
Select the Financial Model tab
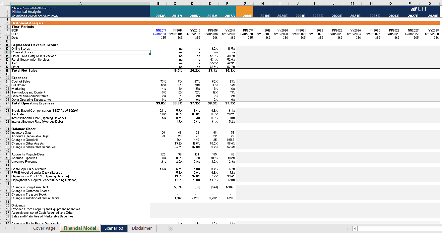click(80, 228)
